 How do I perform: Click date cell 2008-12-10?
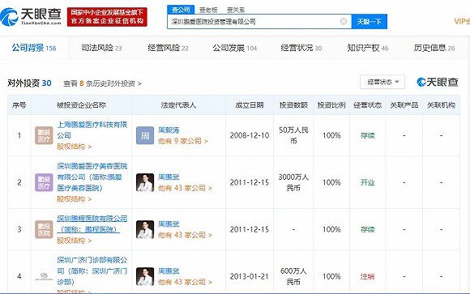tap(250, 135)
